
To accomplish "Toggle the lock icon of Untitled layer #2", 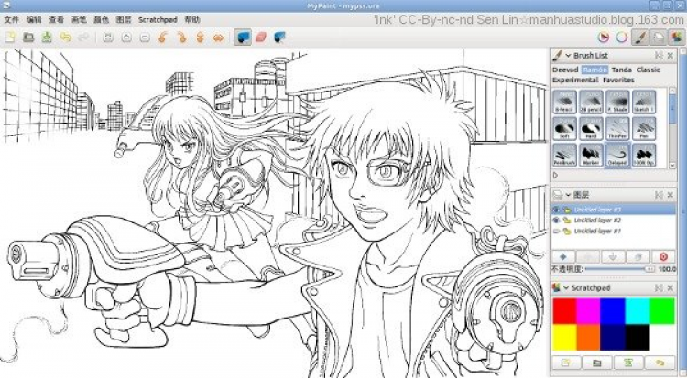I will click(567, 221).
